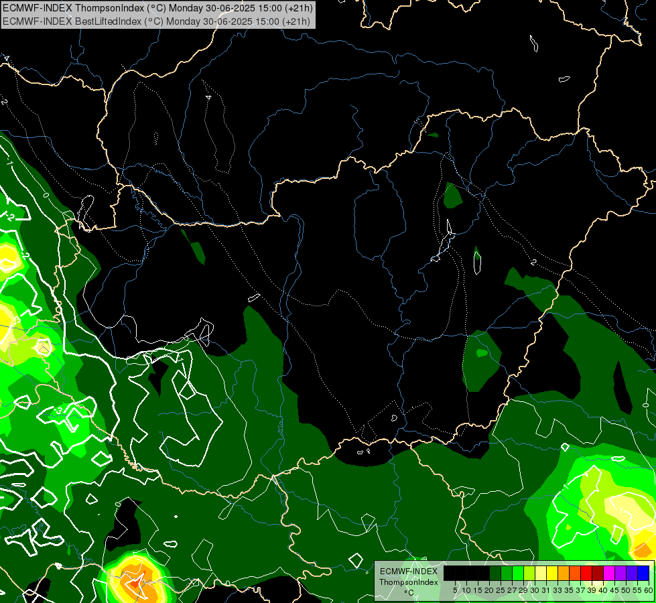Viewport: 656px width, 603px height.
Task: Click the legend scale value '39'
Action: pos(592,590)
